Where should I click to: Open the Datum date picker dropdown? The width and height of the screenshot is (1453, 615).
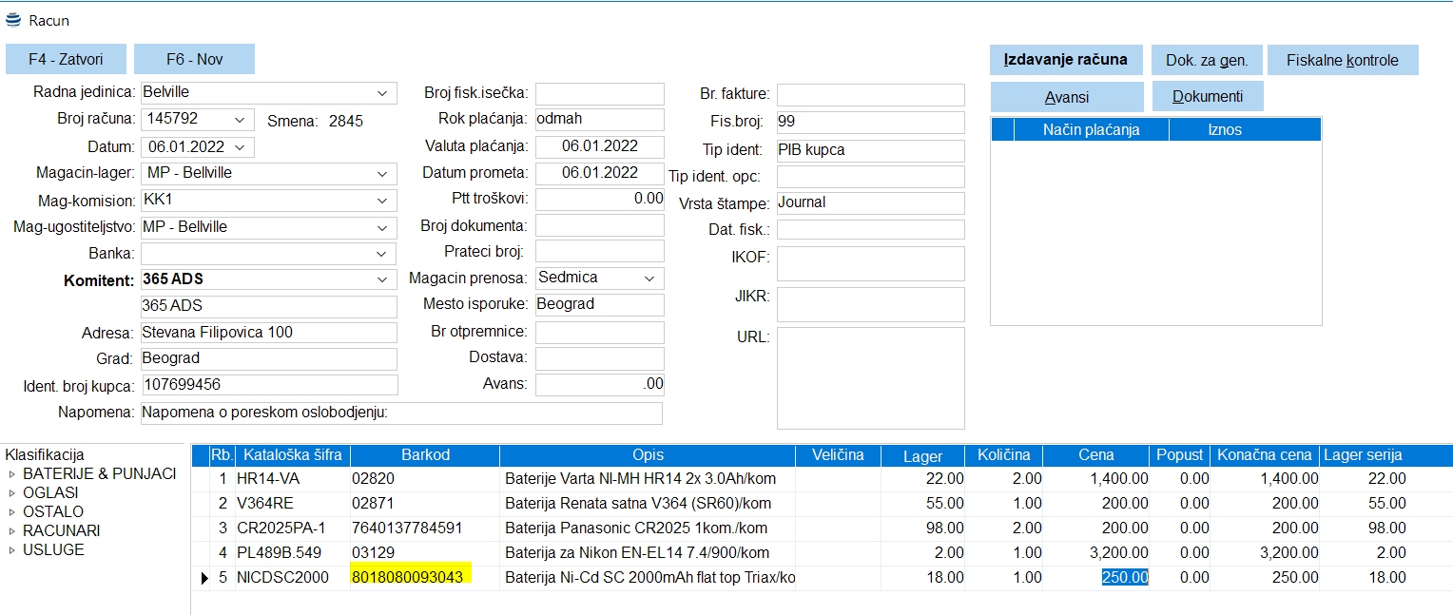240,147
